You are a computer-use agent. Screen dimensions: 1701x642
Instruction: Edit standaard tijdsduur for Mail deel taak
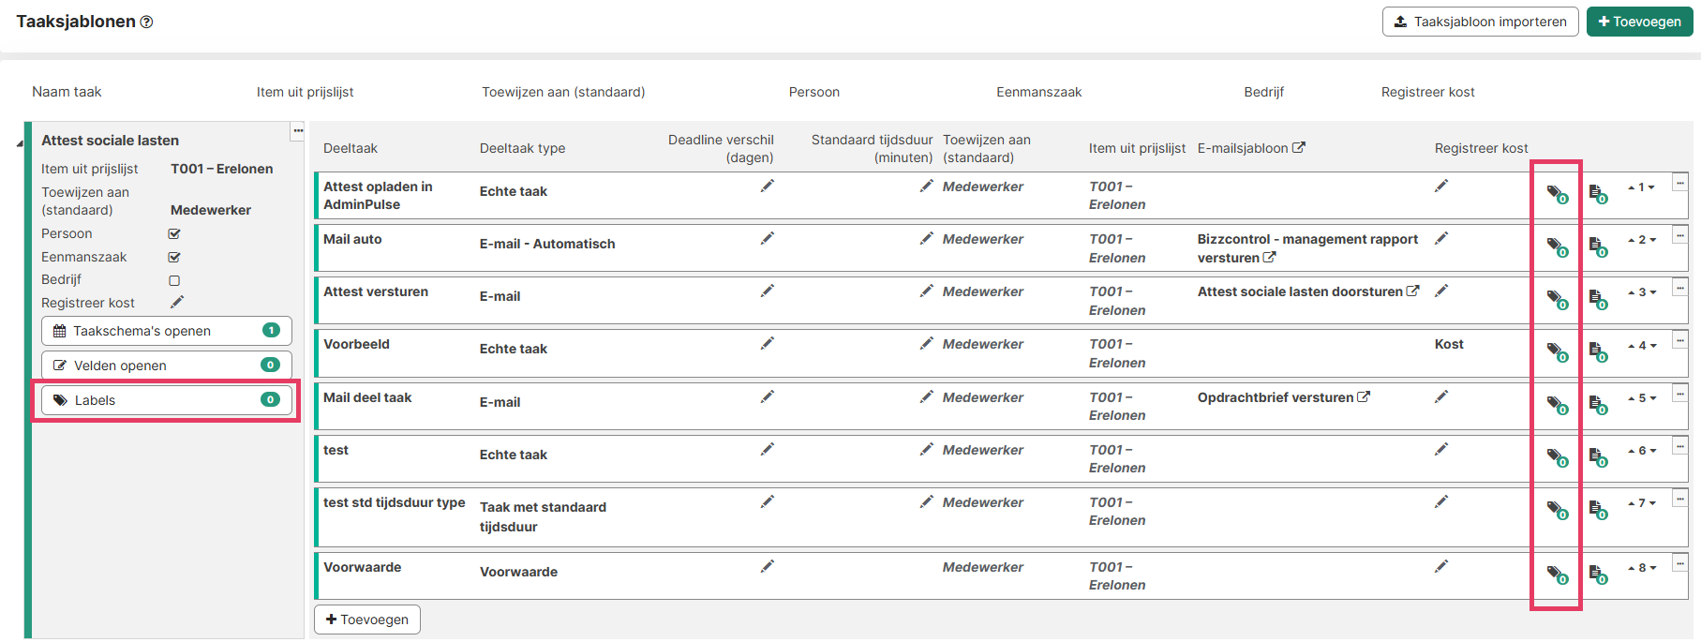(926, 397)
